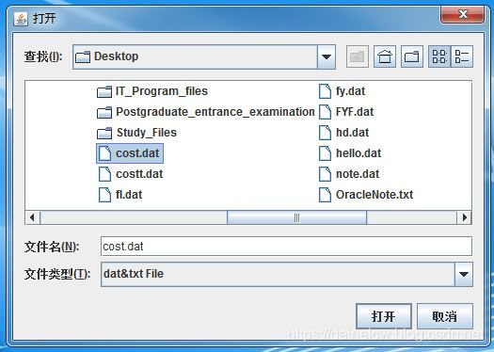This screenshot has height=352, width=494.
Task: Click the Java icon in the title bar
Action: (21, 19)
